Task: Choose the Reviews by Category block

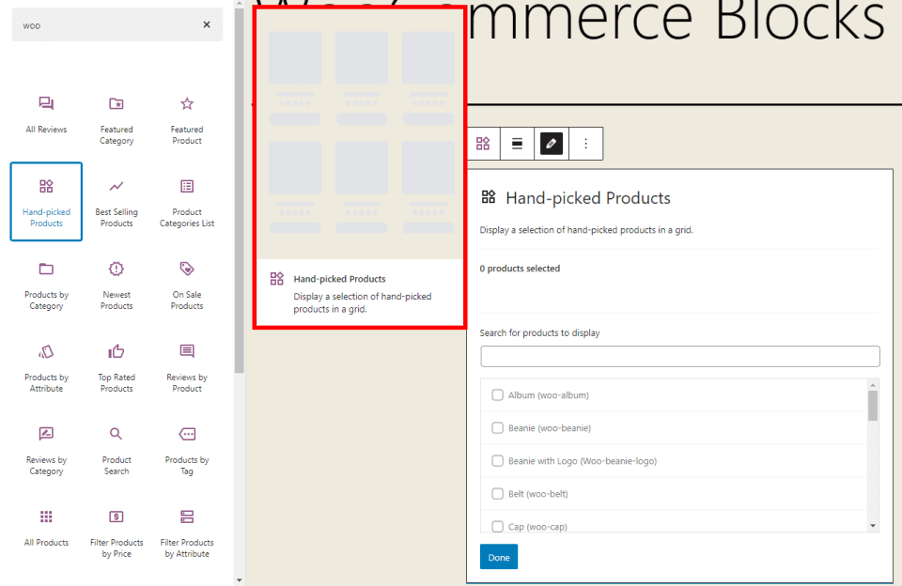Action: 45,447
